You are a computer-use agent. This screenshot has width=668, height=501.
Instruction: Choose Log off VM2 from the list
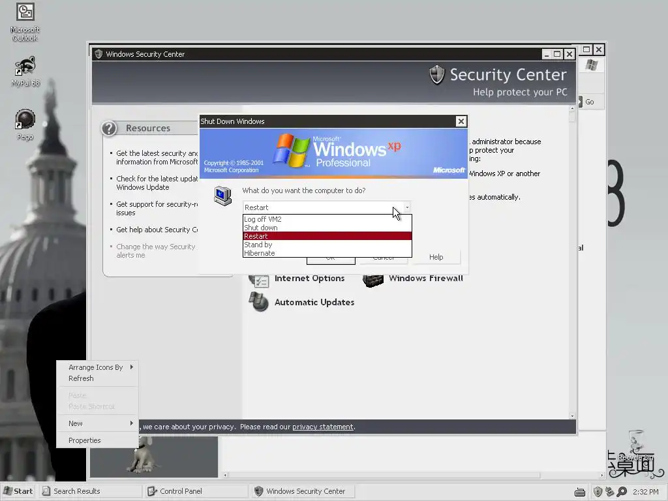[327, 219]
